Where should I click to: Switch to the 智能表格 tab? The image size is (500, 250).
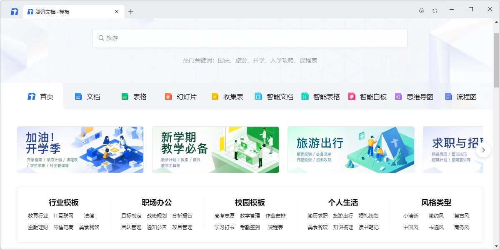coord(320,97)
